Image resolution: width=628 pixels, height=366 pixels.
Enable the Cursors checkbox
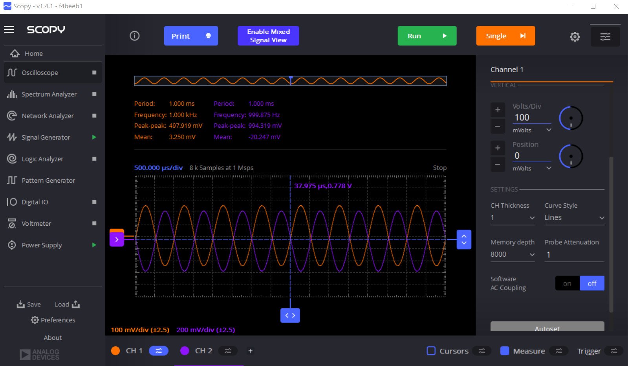(x=431, y=351)
